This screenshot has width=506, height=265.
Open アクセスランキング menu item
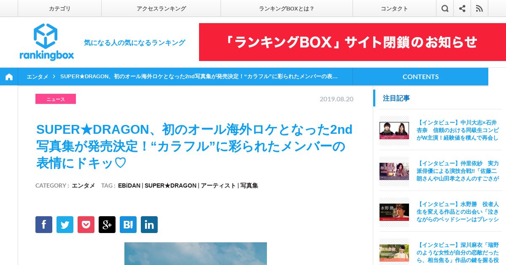tap(161, 8)
